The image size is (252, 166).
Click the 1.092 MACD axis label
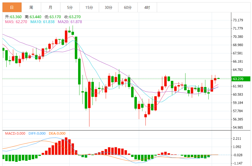(237, 147)
